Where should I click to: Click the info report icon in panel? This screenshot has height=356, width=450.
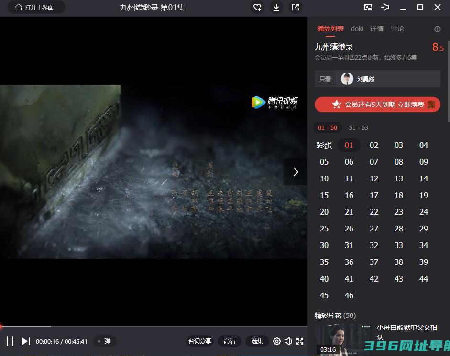click(438, 29)
